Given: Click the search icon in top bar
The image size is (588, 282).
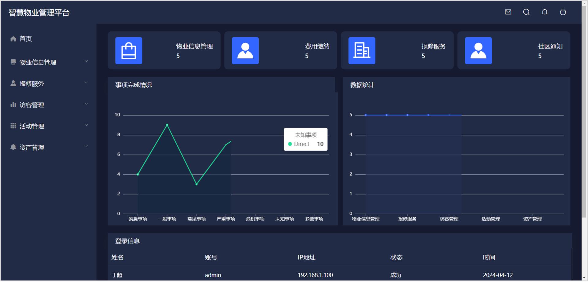Looking at the screenshot, I should (x=526, y=12).
